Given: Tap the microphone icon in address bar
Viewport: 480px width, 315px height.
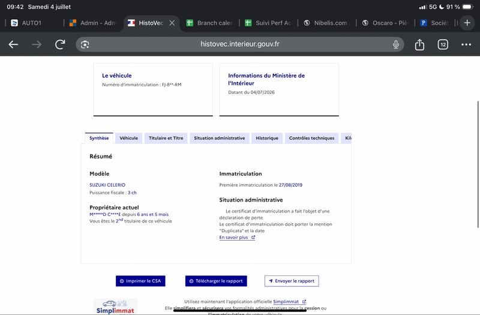Looking at the screenshot, I should (x=396, y=44).
